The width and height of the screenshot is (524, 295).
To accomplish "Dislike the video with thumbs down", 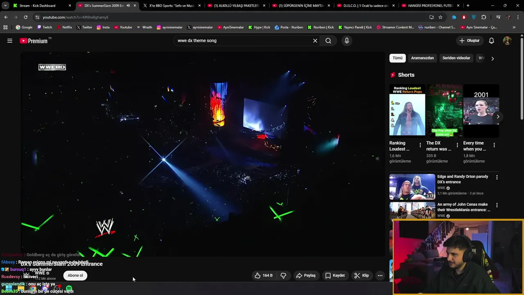I will tap(283, 275).
